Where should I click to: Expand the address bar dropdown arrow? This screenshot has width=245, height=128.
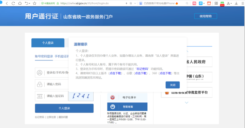pyautogui.click(x=135, y=3)
